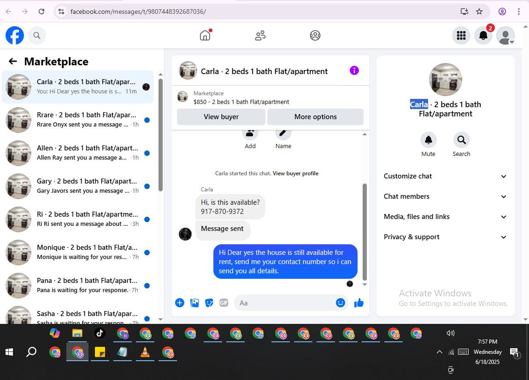Open the Groups icon in top navigation
Image resolution: width=529 pixels, height=380 pixels.
coord(315,35)
